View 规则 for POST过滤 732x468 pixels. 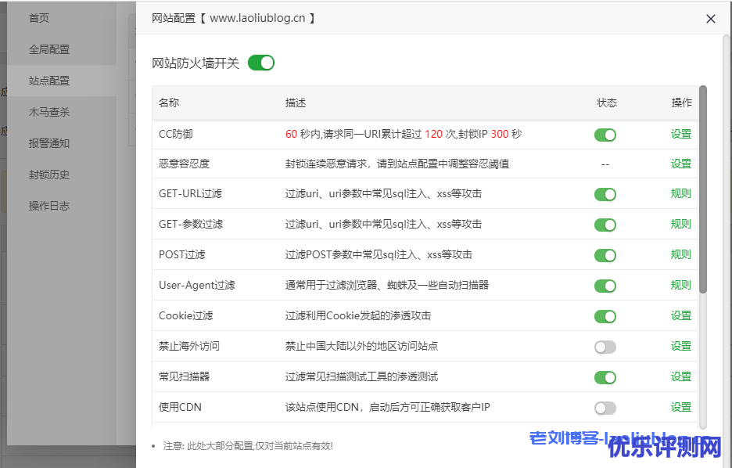pyautogui.click(x=680, y=255)
